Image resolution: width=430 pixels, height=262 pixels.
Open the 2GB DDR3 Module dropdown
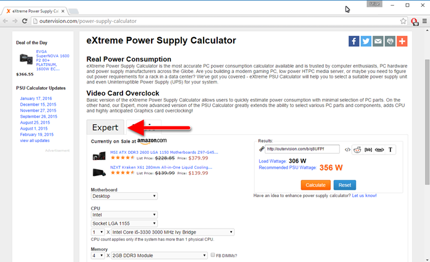(x=159, y=255)
